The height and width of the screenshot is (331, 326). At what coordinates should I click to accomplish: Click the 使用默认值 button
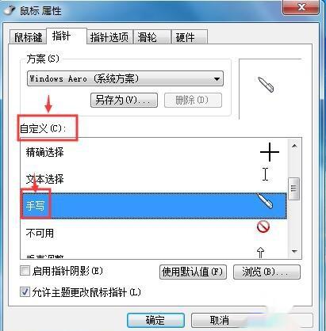(193, 272)
